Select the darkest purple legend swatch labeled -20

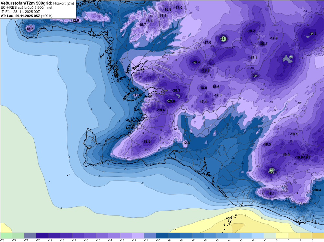coord(42,236)
